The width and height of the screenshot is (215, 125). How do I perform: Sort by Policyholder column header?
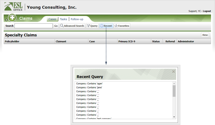[12, 41]
